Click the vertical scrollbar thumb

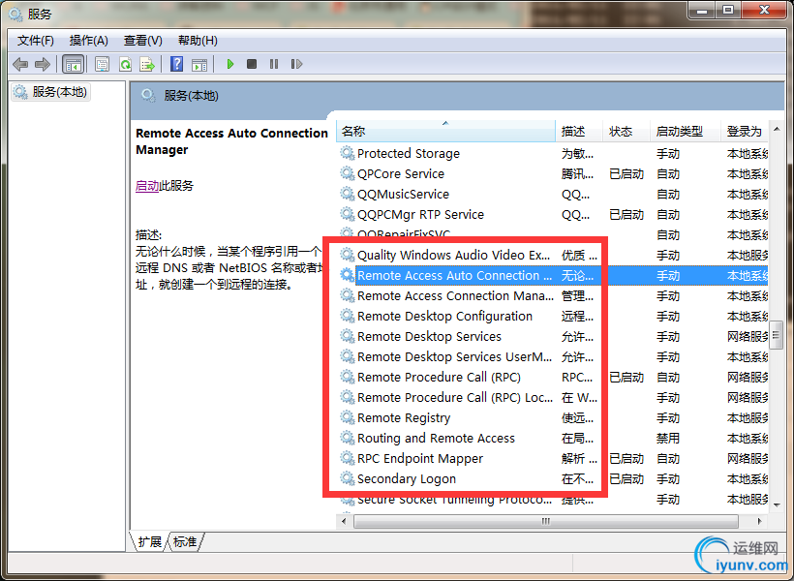pyautogui.click(x=777, y=335)
